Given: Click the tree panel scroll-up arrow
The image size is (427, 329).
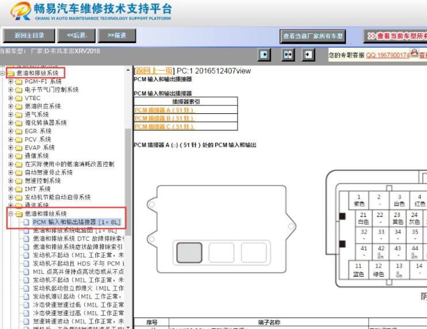Looking at the screenshot, I should point(128,70).
